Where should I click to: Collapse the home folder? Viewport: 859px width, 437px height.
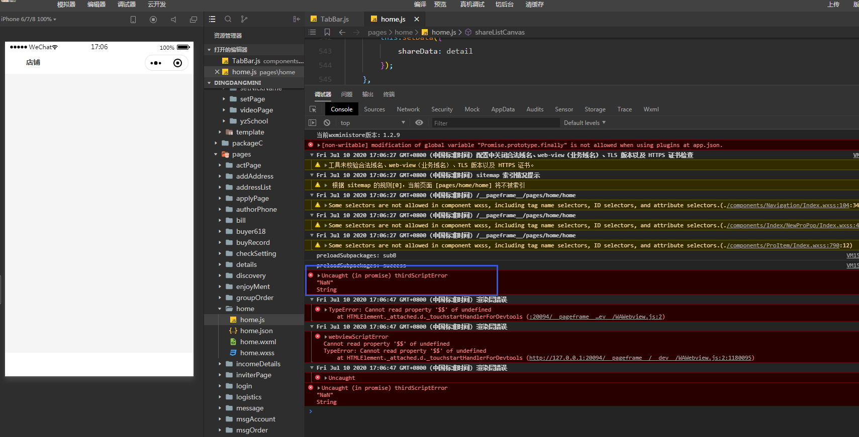(x=220, y=309)
